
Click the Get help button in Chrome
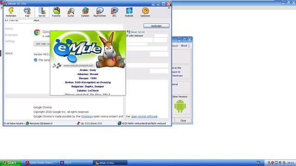point(42,44)
